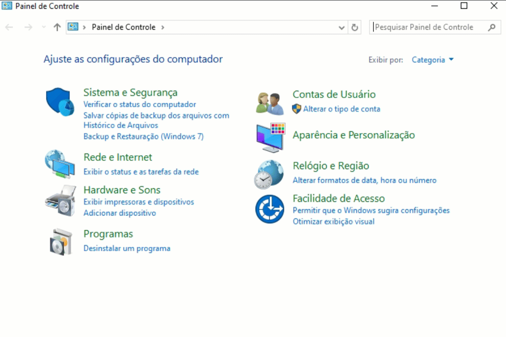Click the back navigation arrow
The image size is (506, 337).
9,27
